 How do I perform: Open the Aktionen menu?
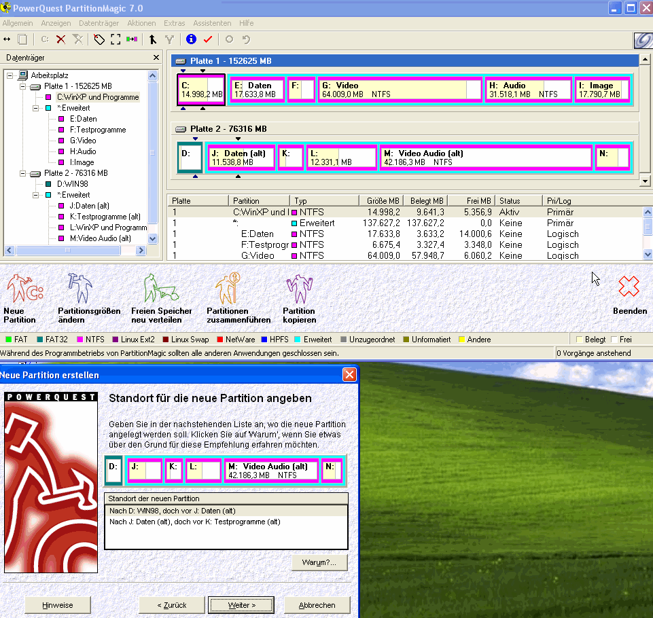tap(141, 23)
